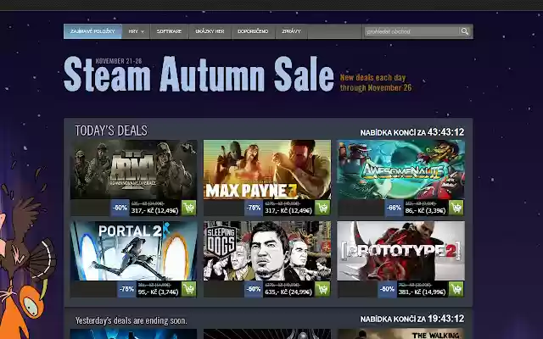The width and height of the screenshot is (543, 339).
Task: Click "New deals each day" text
Action: coord(372,77)
